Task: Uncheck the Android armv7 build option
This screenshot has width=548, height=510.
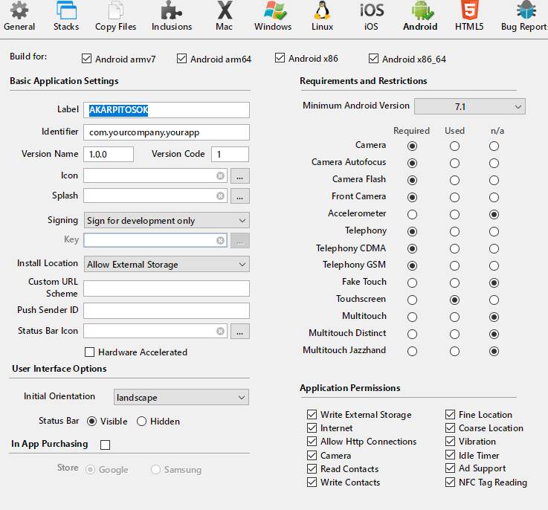Action: tap(87, 59)
